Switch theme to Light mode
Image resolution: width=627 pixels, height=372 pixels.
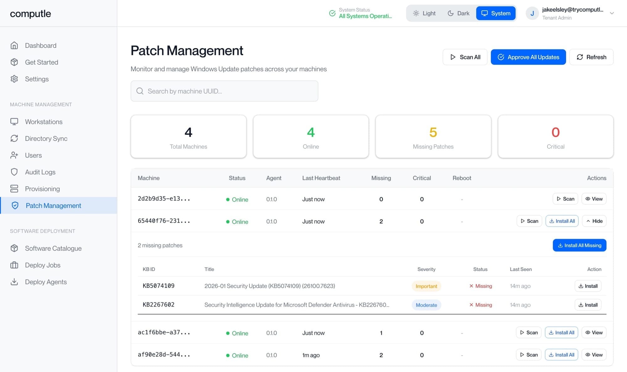pos(424,13)
